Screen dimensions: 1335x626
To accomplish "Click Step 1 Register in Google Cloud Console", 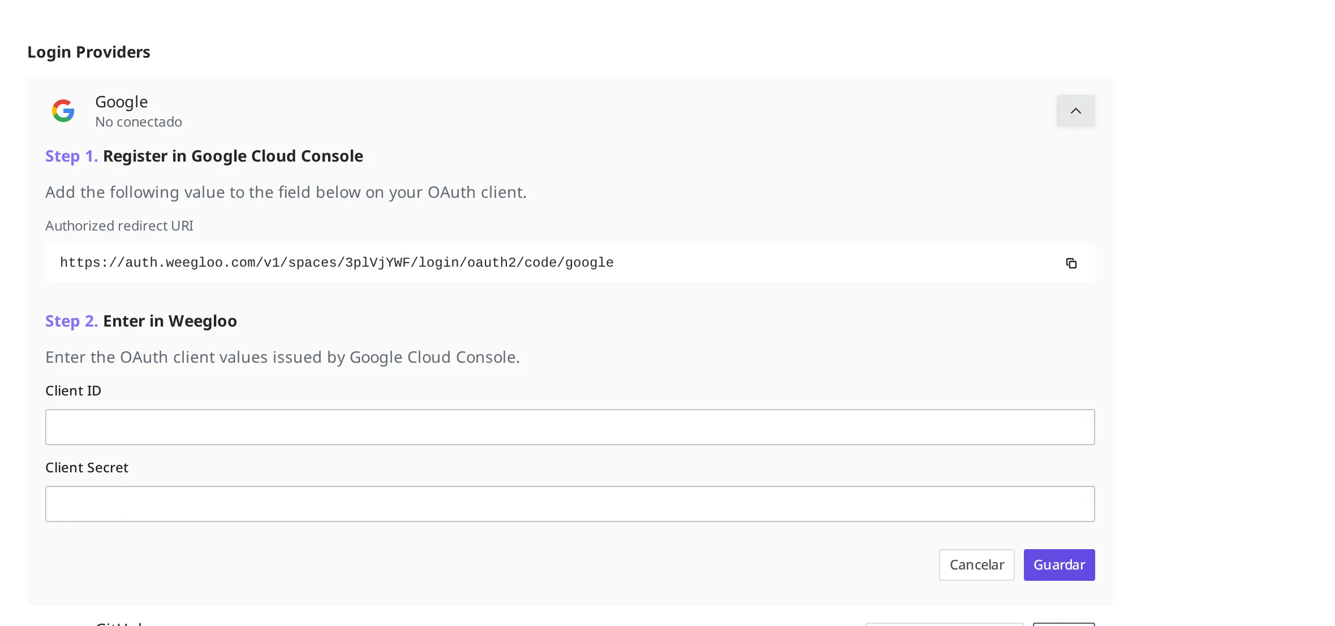I will point(204,156).
